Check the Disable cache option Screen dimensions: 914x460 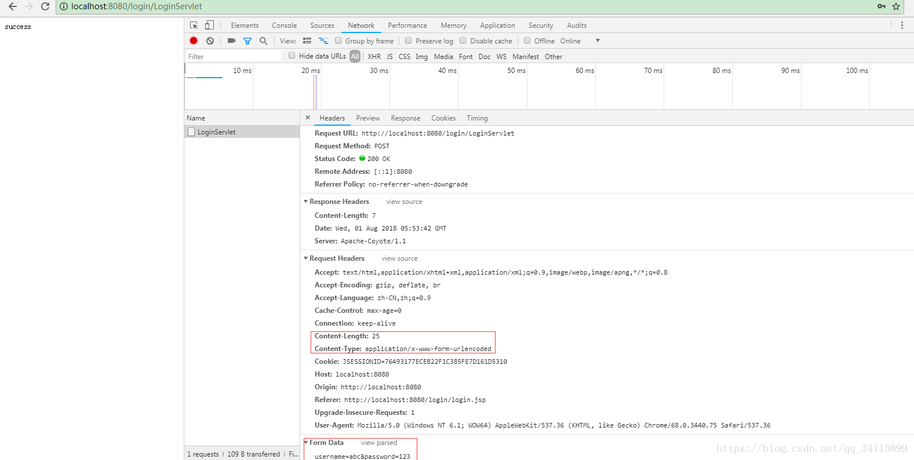coord(463,41)
